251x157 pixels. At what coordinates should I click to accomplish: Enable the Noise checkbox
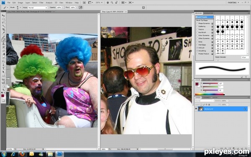coord(197,42)
